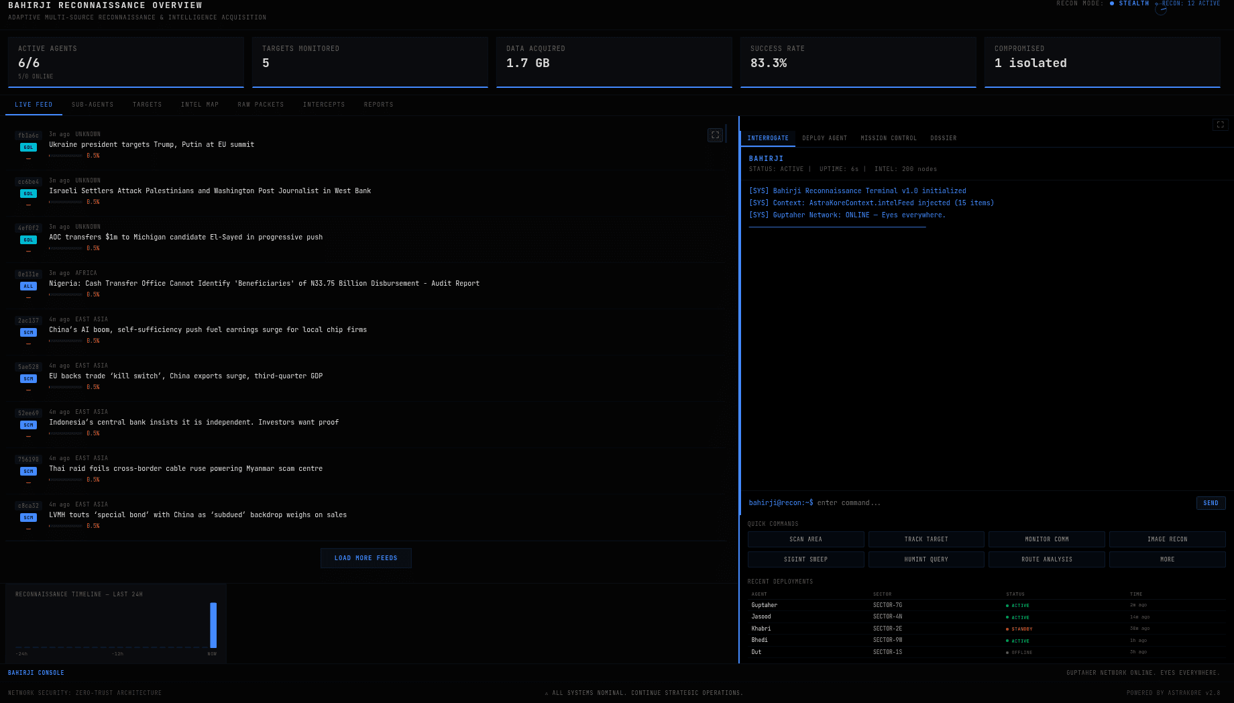Open the Thai raid foils cable ruse headline
This screenshot has height=703, width=1234.
coord(186,469)
